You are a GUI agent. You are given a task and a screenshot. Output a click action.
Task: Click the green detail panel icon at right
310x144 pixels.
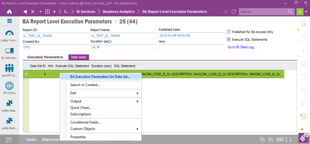pyautogui.click(x=304, y=116)
